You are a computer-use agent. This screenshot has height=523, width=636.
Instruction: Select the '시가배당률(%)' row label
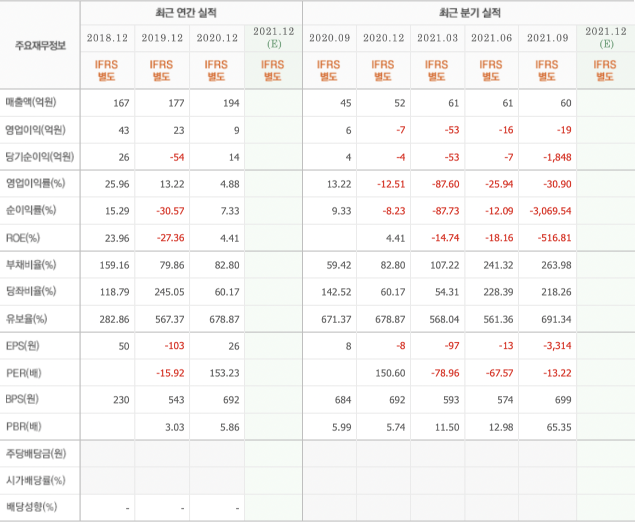[36, 480]
